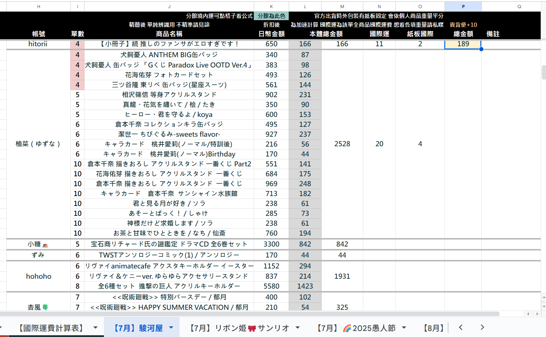The width and height of the screenshot is (546, 337).
Task: Click the ずみ account cell
Action: [x=39, y=255]
